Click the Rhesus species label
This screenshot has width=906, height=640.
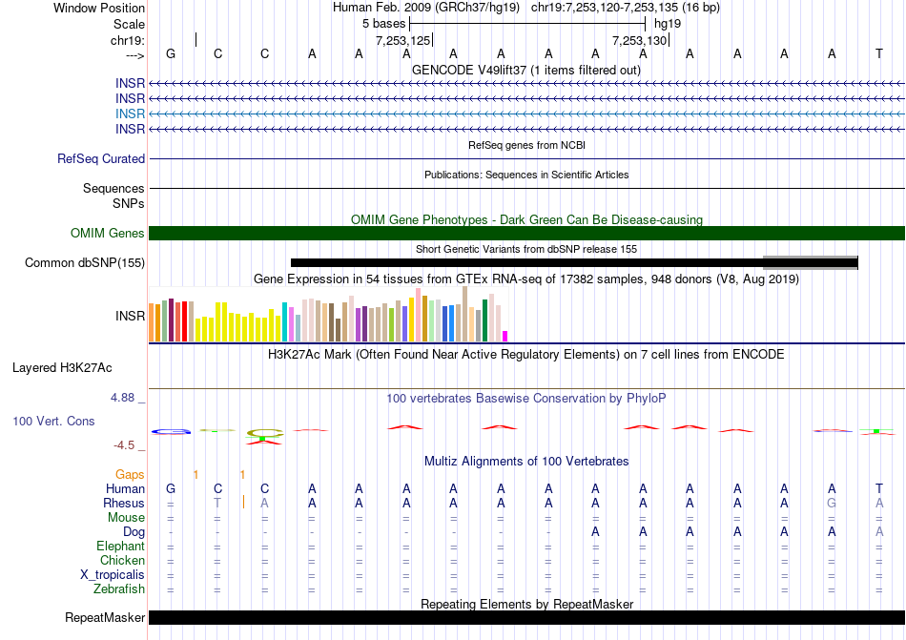124,504
